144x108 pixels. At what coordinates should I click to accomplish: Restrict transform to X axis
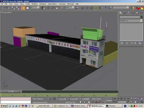click(x=82, y=8)
